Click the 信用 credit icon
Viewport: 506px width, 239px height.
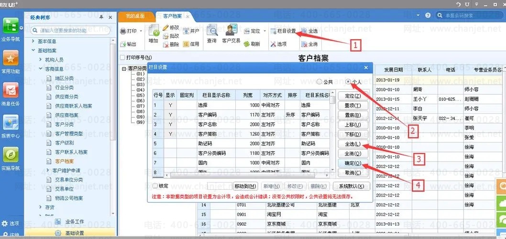pos(186,44)
